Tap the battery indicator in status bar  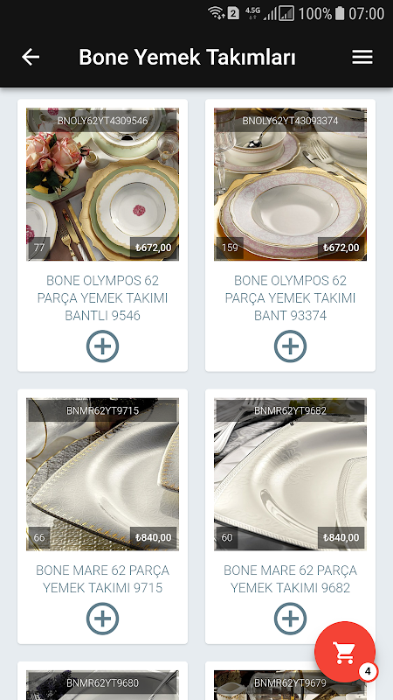[340, 13]
